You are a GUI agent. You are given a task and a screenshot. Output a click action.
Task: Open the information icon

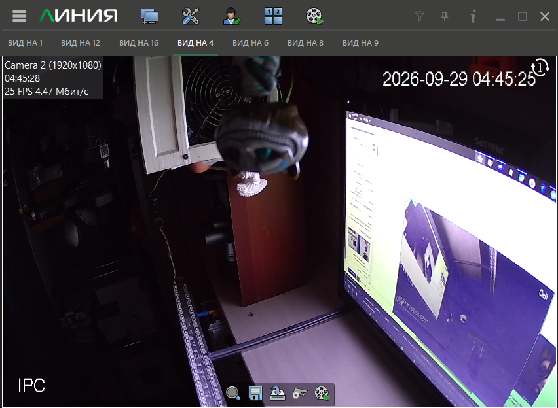click(473, 16)
